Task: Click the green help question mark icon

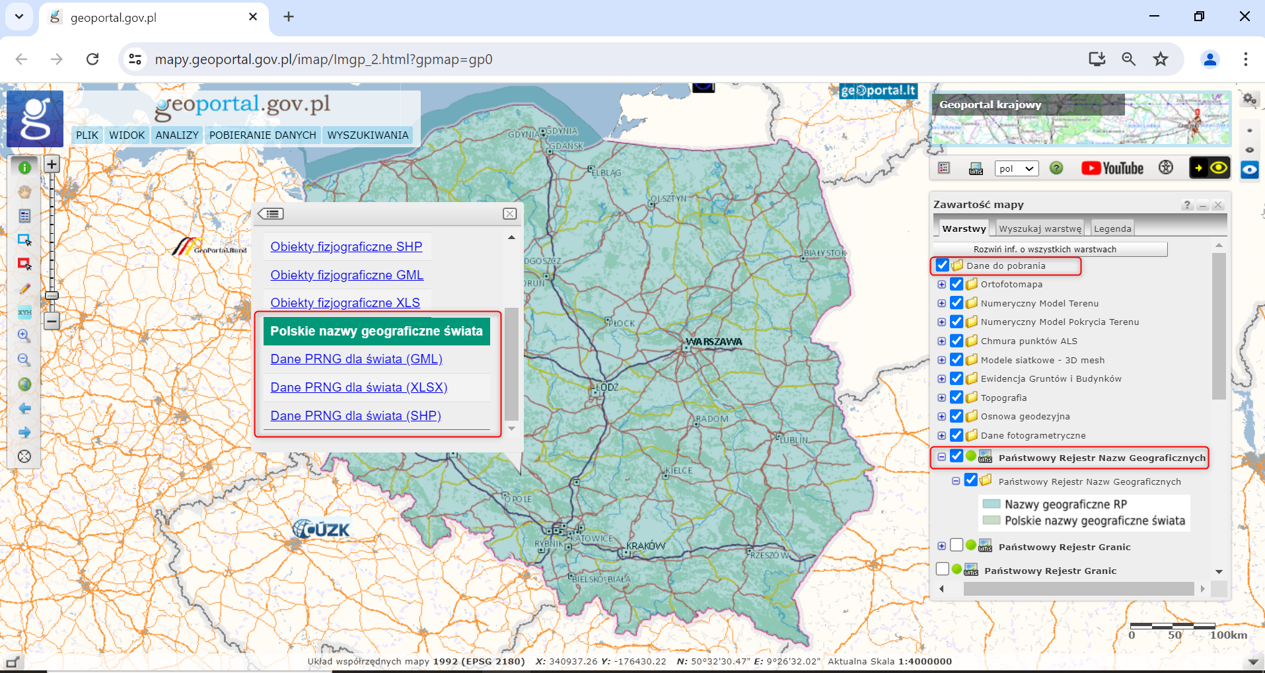Action: click(x=1056, y=168)
